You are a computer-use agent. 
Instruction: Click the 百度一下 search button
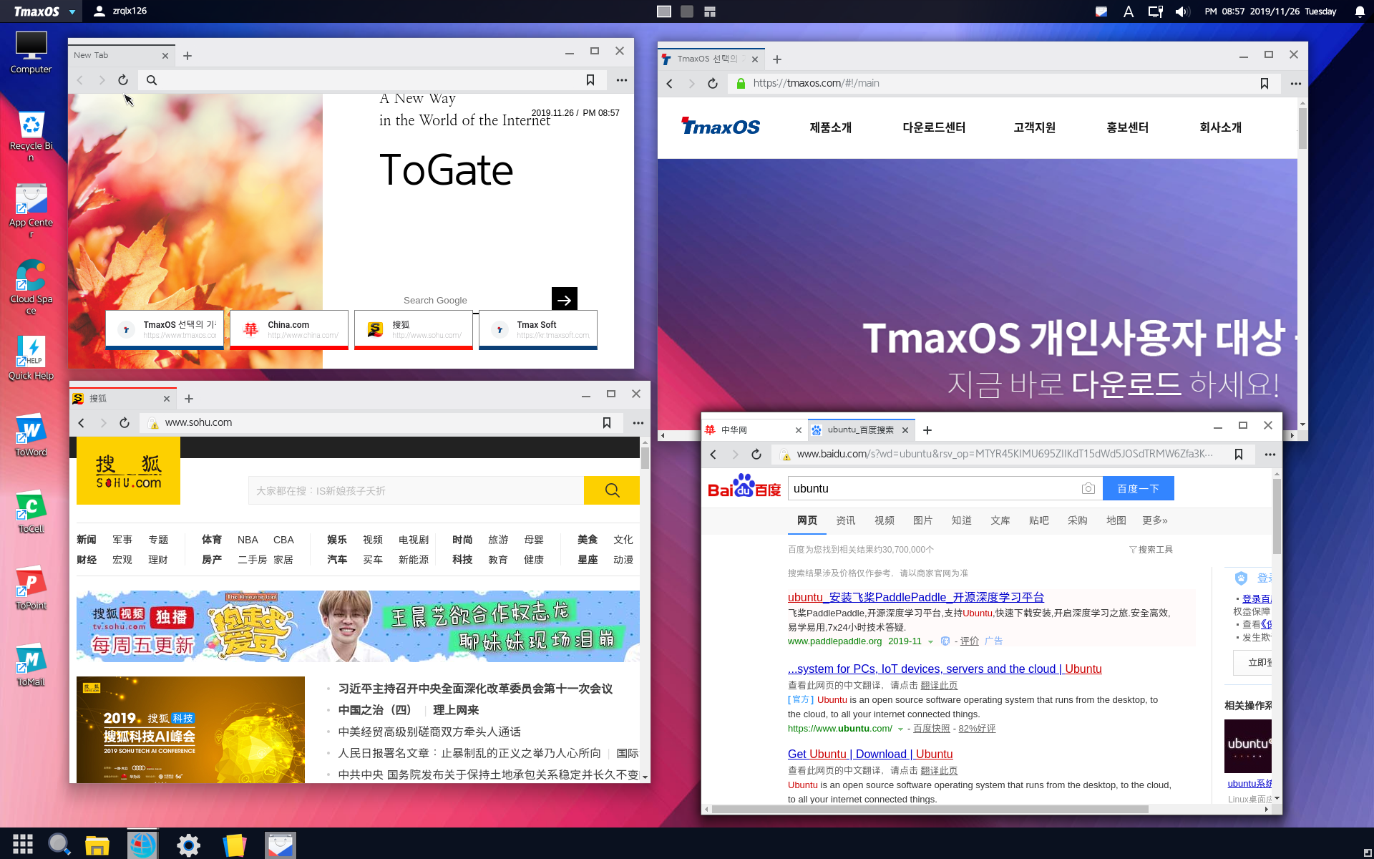pyautogui.click(x=1138, y=488)
